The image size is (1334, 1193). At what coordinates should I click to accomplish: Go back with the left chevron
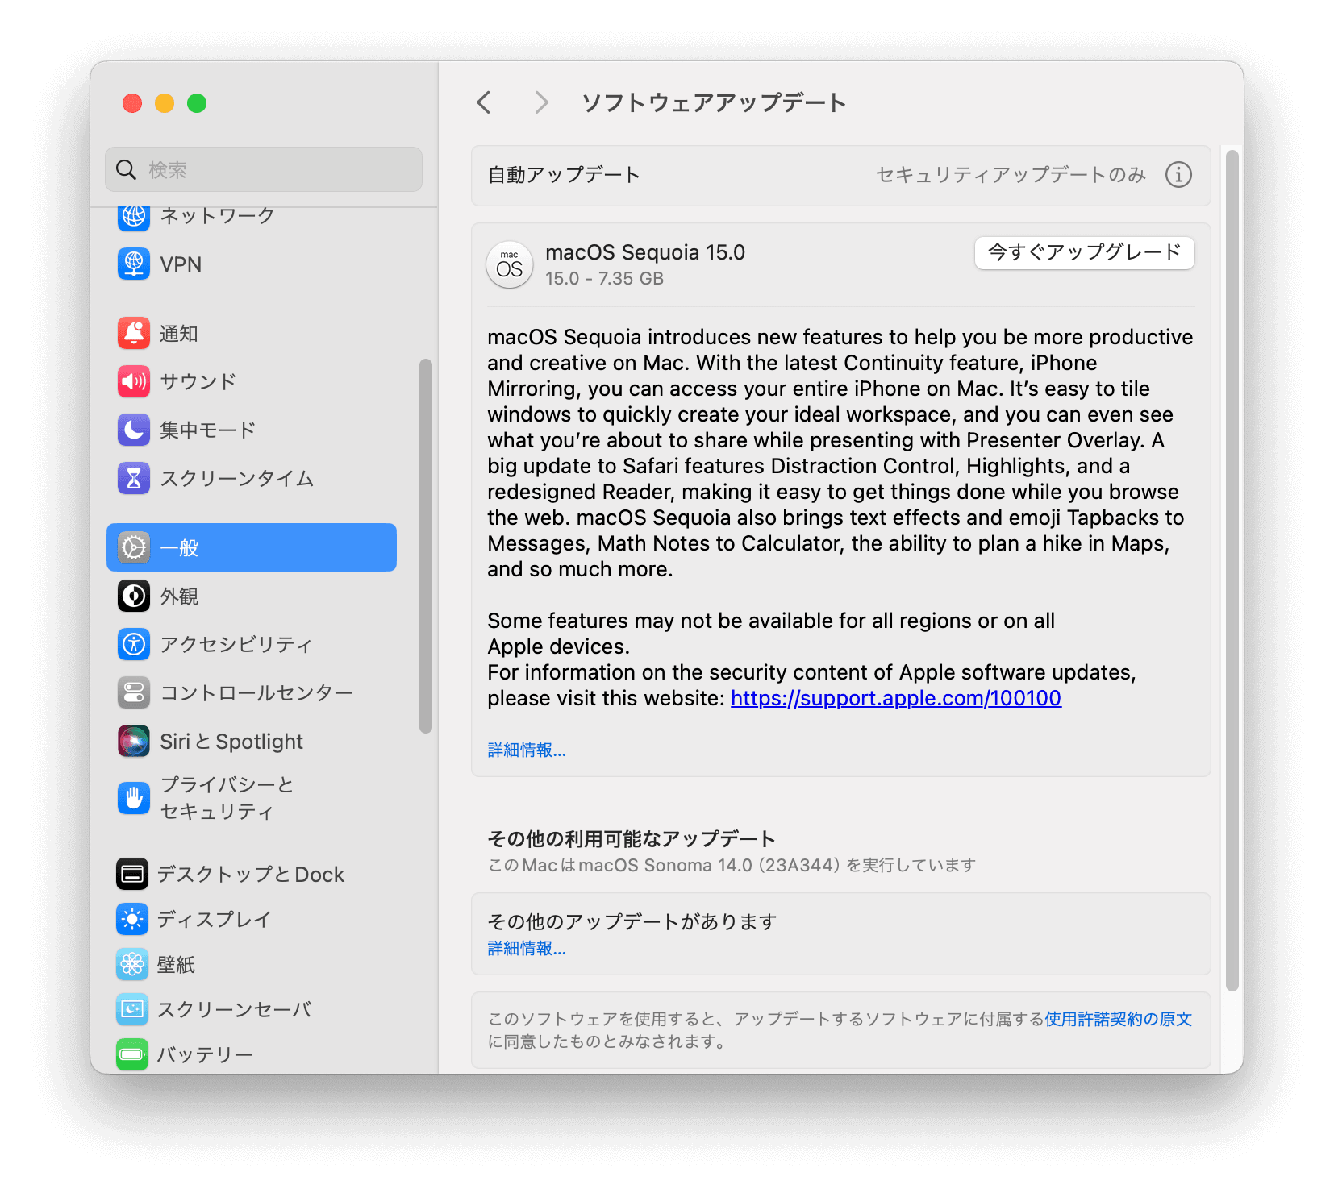pos(484,102)
